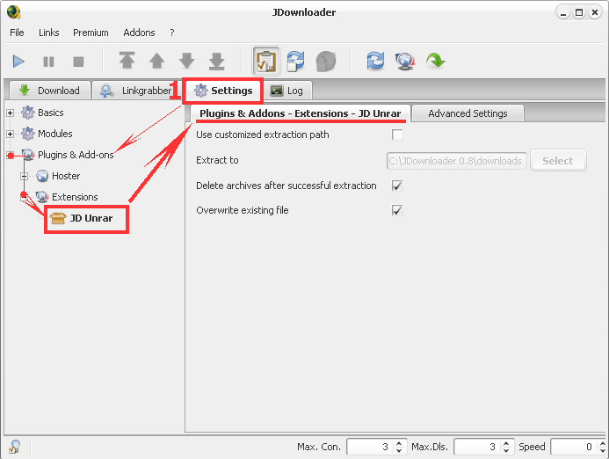609x459 pixels.
Task: Start downloads with the Play button
Action: (18, 62)
